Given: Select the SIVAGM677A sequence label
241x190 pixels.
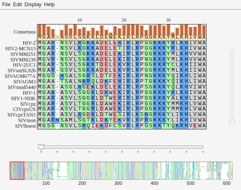Looking at the screenshot, I should 20,76.
